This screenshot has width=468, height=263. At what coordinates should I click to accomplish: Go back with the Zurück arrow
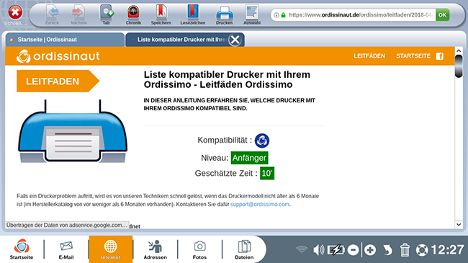[52, 15]
